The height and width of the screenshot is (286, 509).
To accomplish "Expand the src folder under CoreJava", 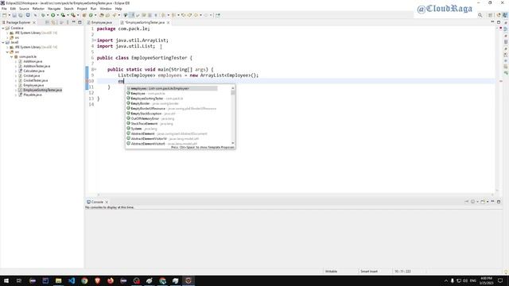I will coord(7,37).
